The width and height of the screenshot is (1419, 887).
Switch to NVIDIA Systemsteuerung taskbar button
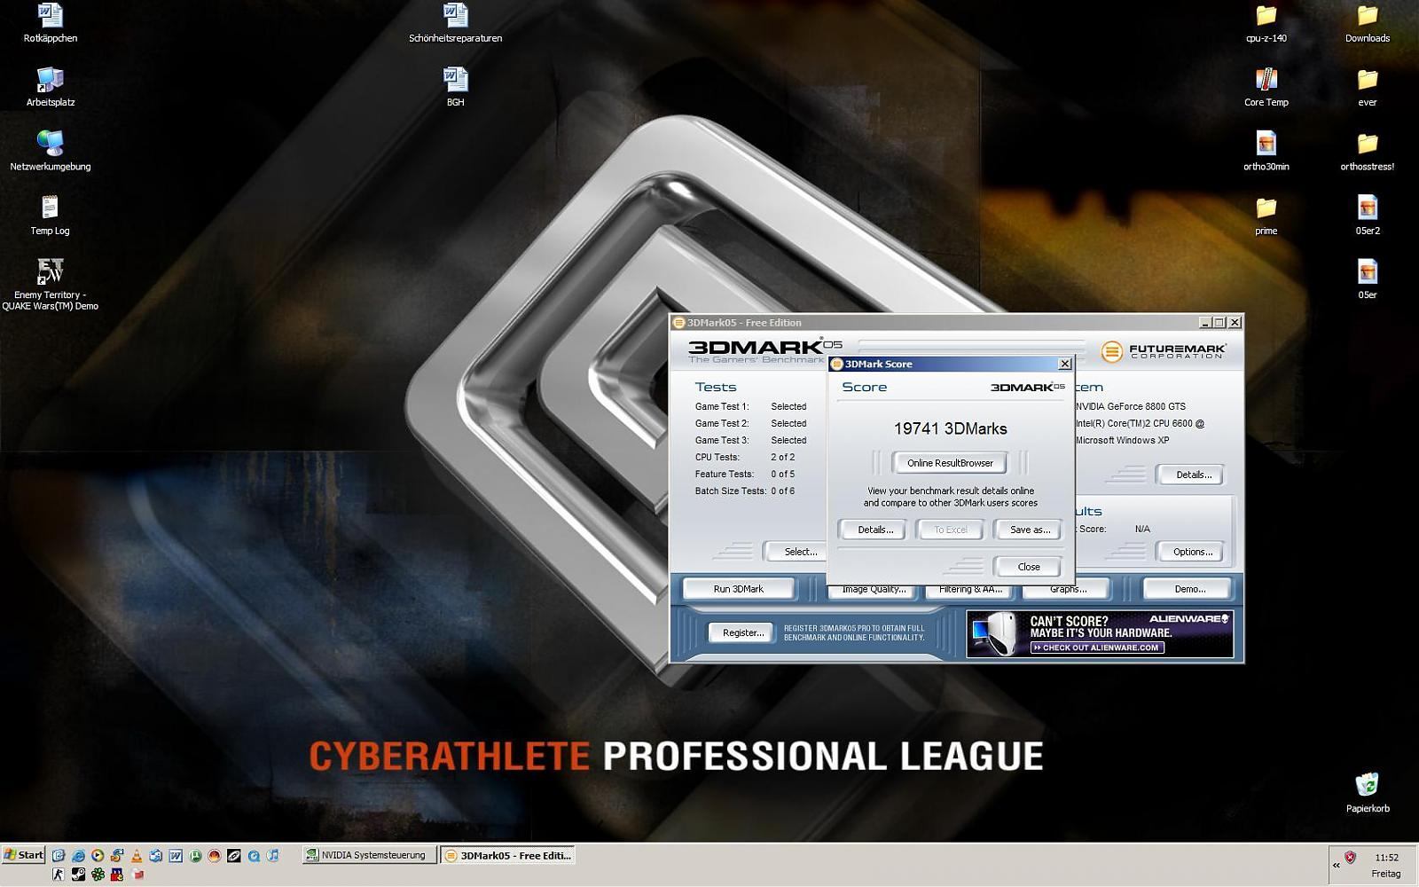coord(369,855)
